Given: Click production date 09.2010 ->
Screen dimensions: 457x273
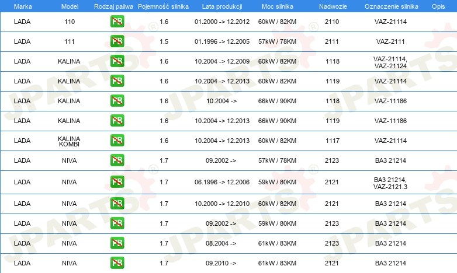Looking at the screenshot, I should (221, 263).
